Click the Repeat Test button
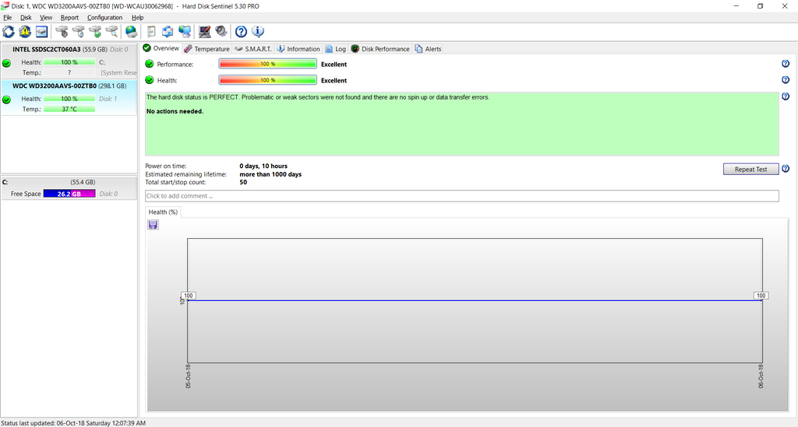This screenshot has height=427, width=798. pos(750,169)
